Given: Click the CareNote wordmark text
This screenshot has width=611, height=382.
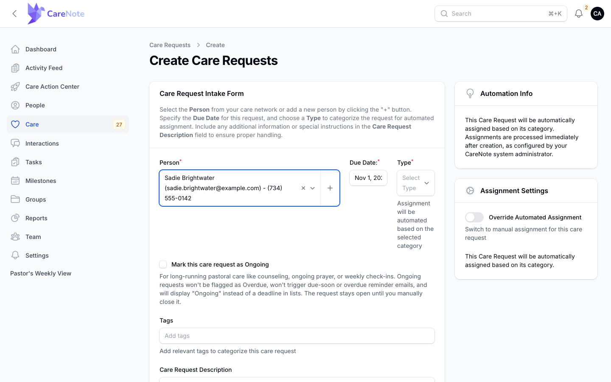Looking at the screenshot, I should (x=66, y=14).
